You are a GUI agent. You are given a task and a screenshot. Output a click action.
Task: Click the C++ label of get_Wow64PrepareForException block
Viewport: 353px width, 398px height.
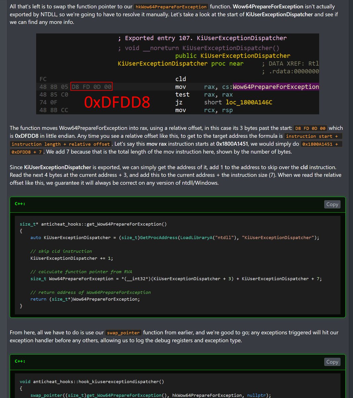20,204
